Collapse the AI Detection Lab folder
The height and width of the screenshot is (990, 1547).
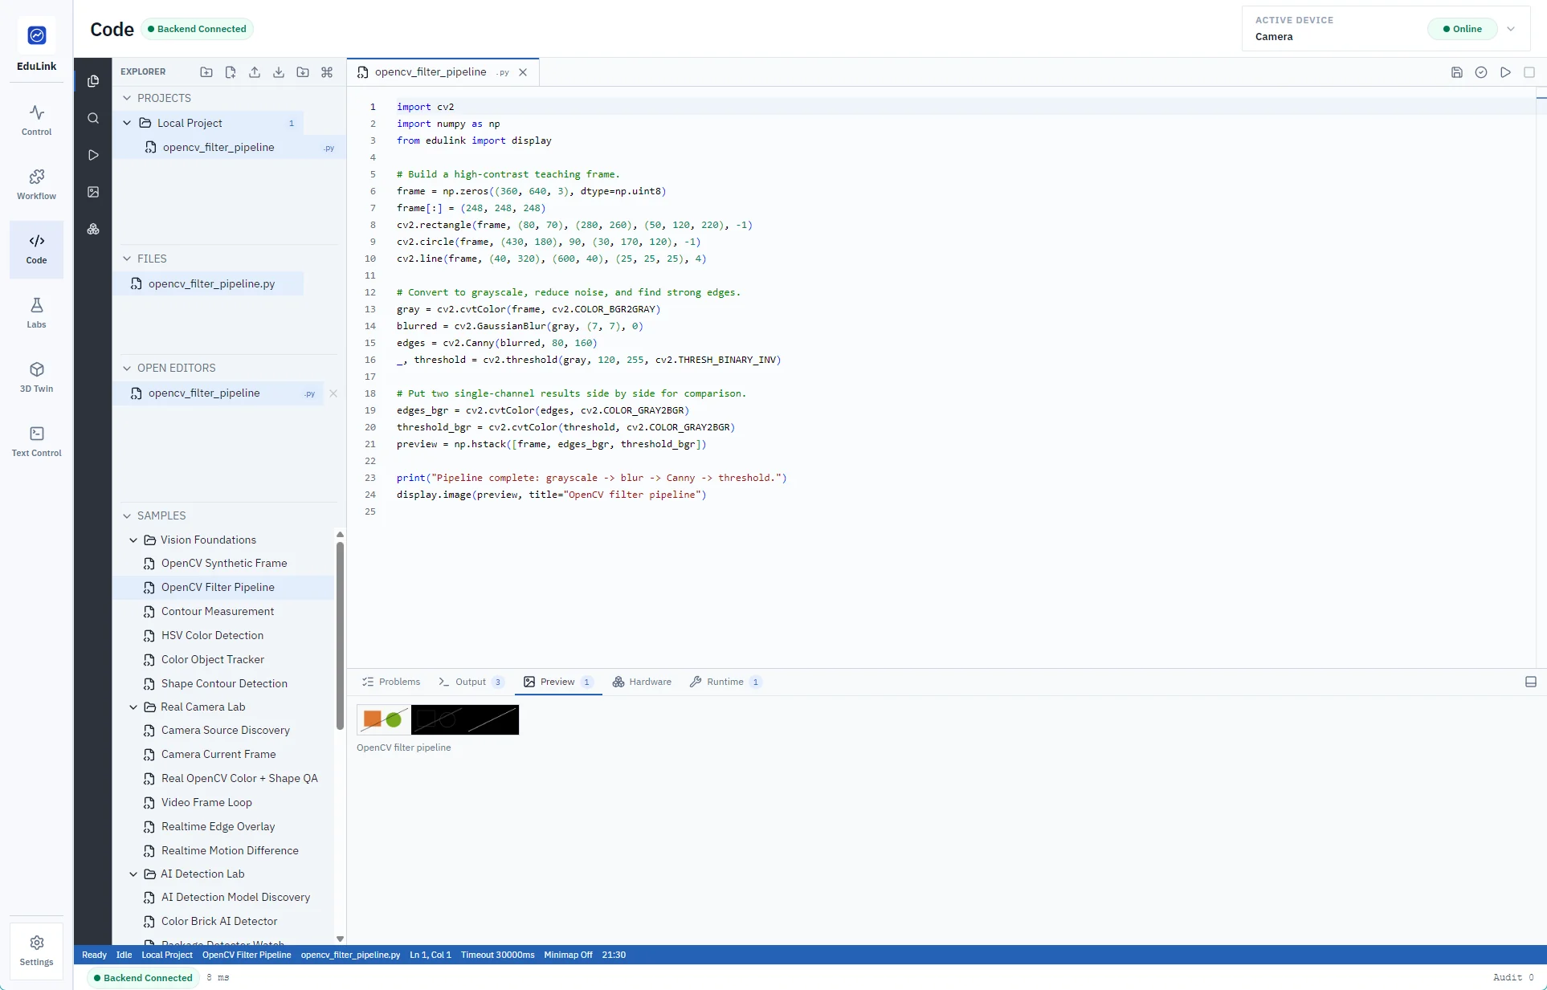coord(133,874)
